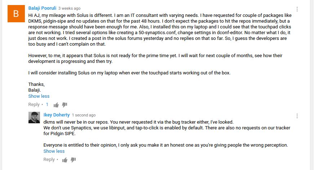Click the '3 weeks ago' timestamp
Image resolution: width=315 pixels, height=170 pixels.
point(70,8)
